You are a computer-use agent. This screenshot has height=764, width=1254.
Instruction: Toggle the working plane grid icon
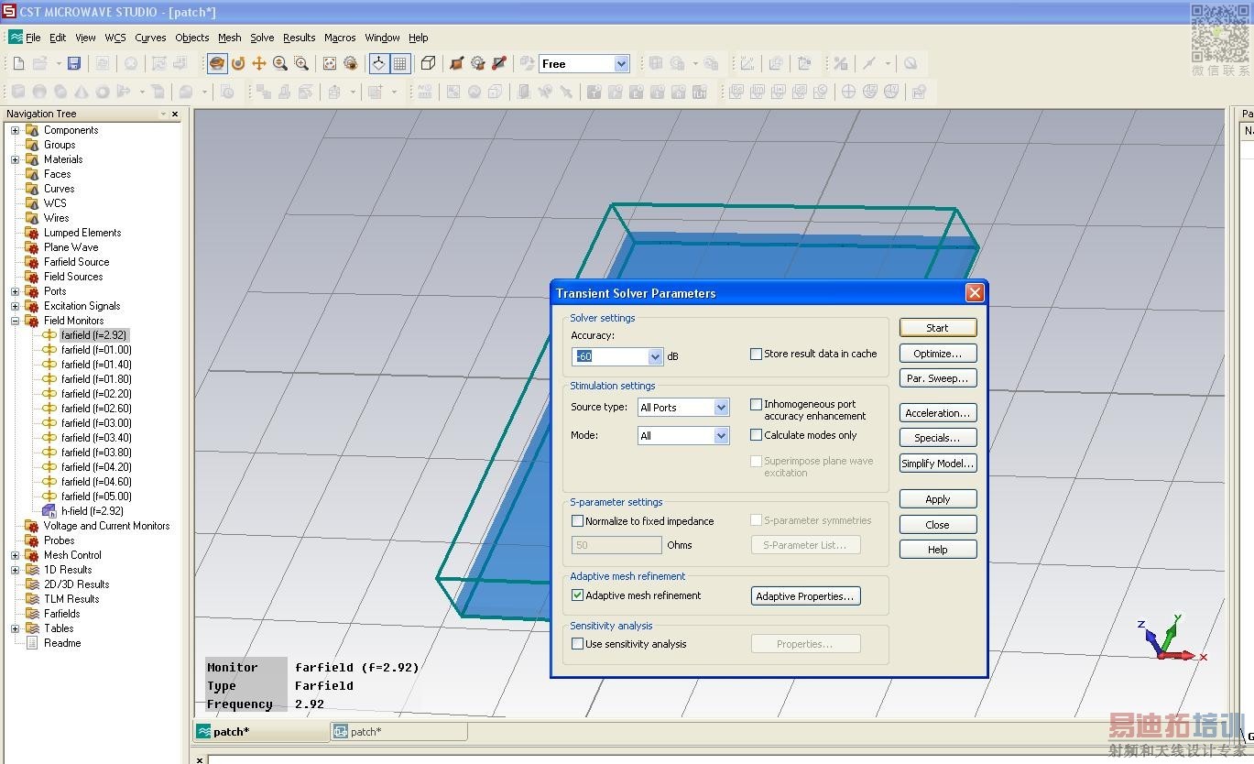coord(400,63)
